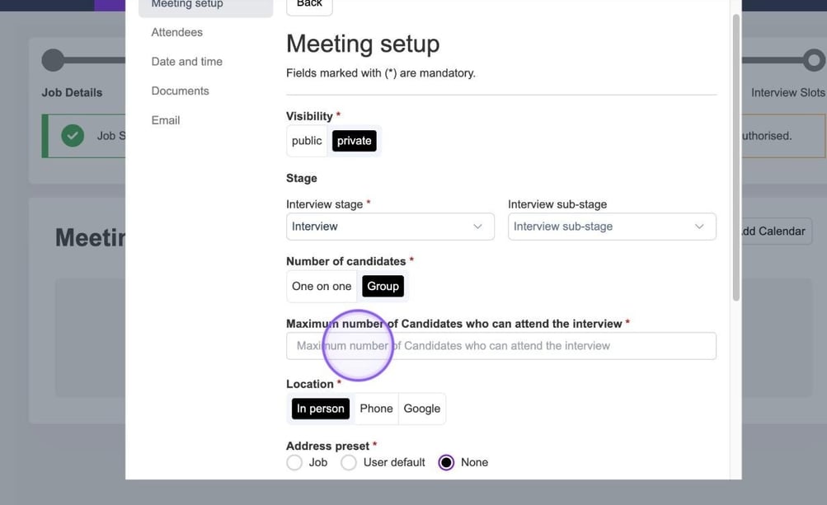Click the Job Details progress step circle
Viewport: 827px width, 505px height.
pos(53,60)
